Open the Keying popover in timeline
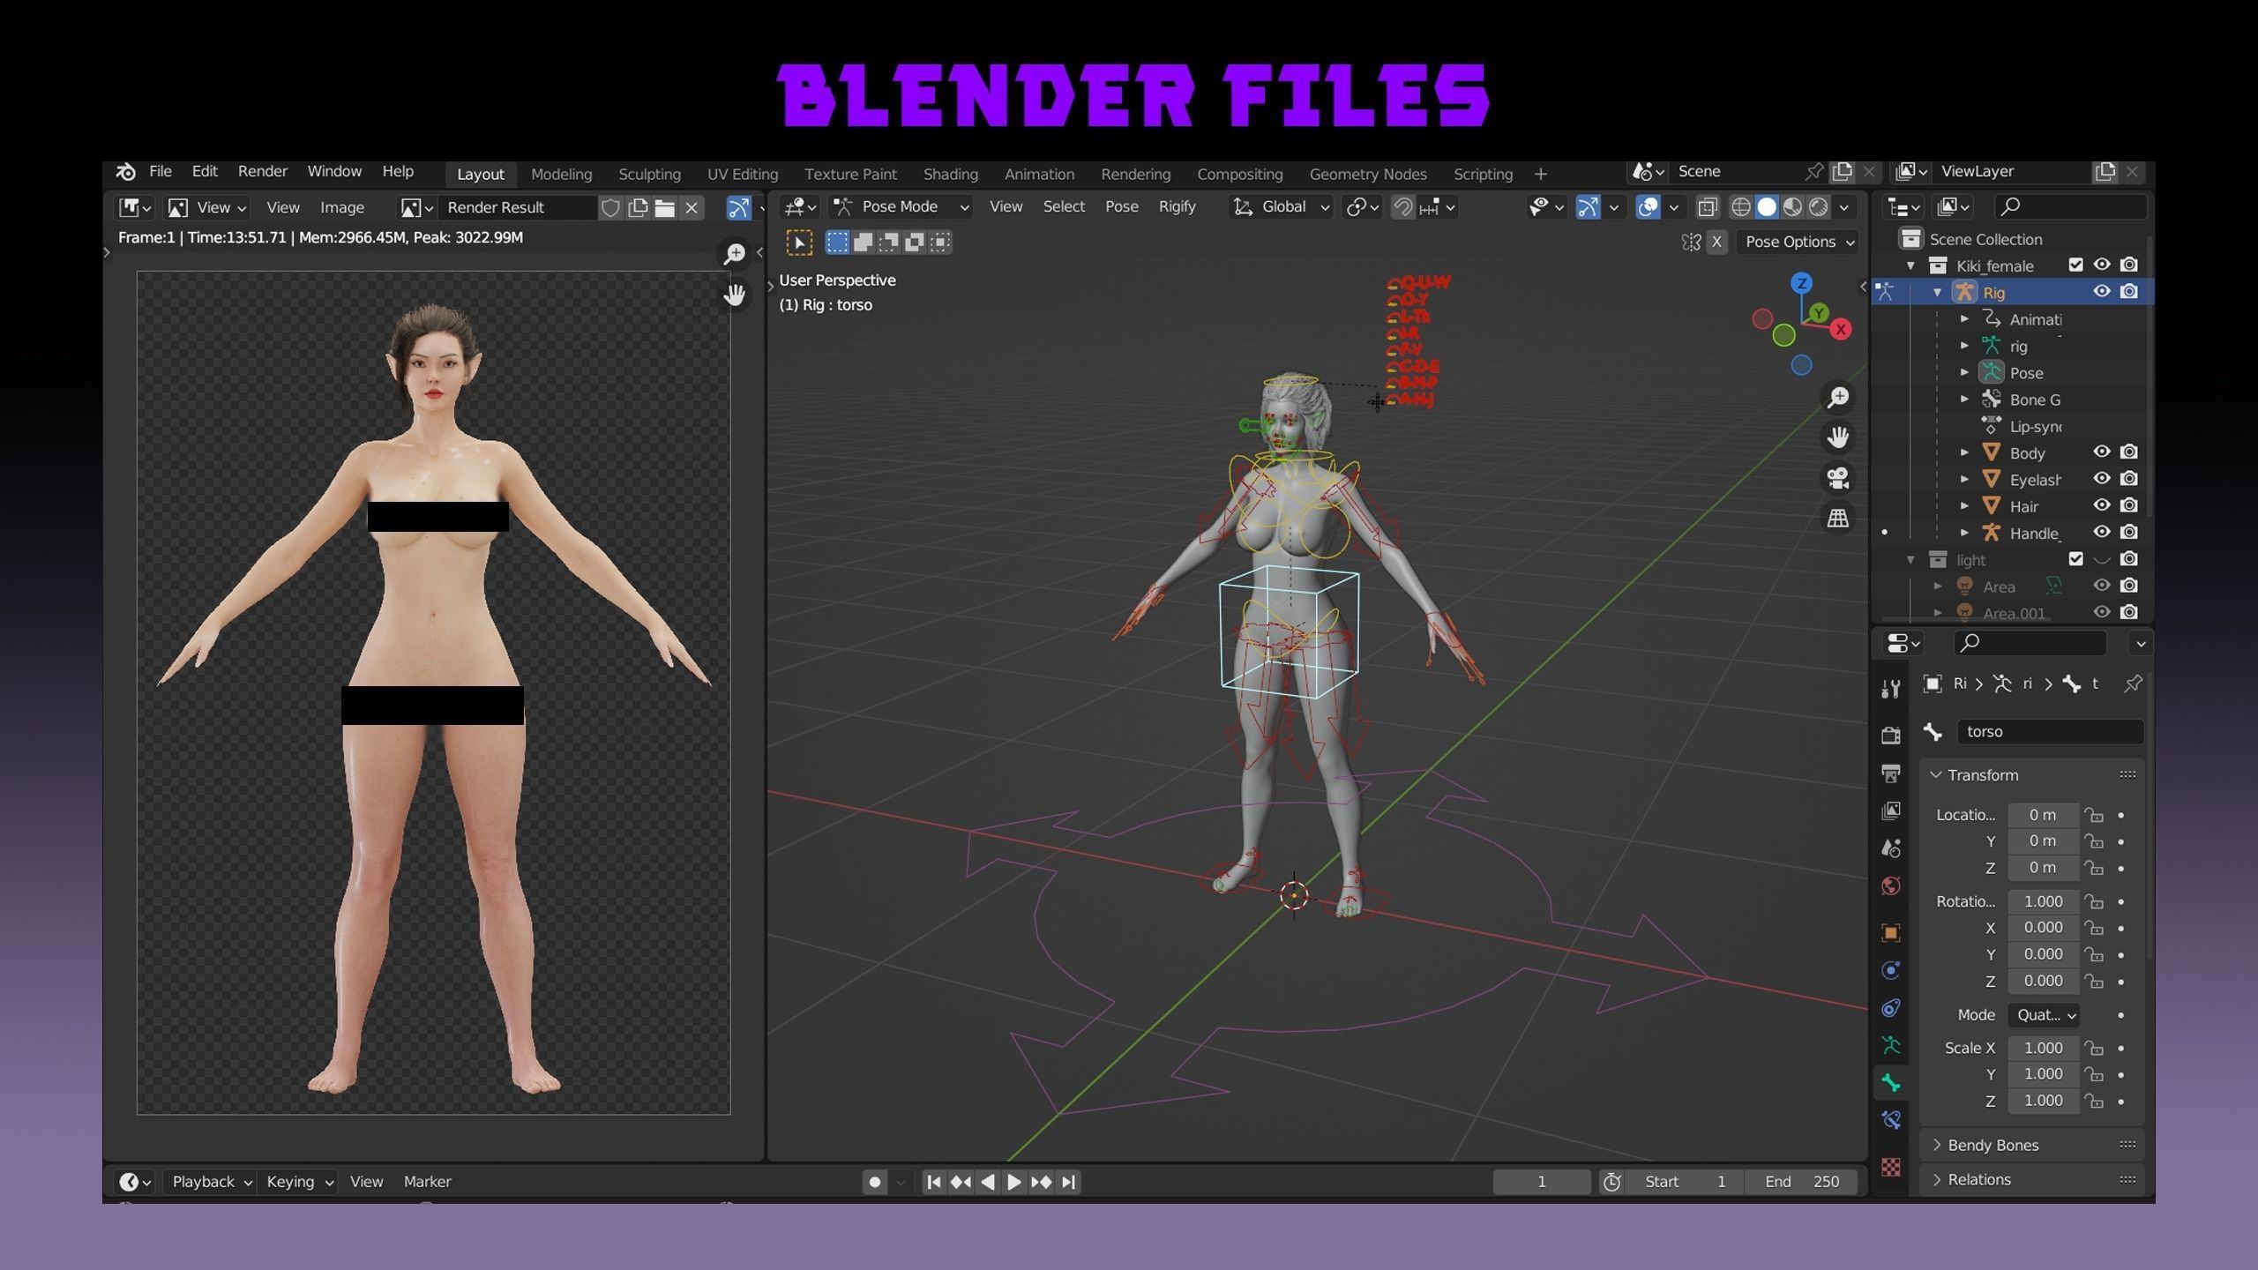 pyautogui.click(x=299, y=1182)
